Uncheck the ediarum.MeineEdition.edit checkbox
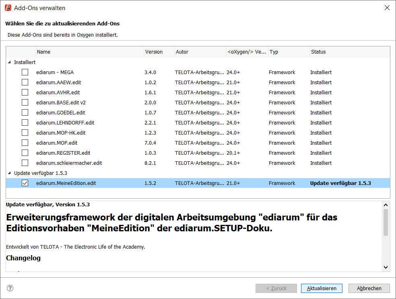The height and width of the screenshot is (299, 396). point(25,183)
